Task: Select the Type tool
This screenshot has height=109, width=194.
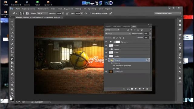Action: point(12,78)
